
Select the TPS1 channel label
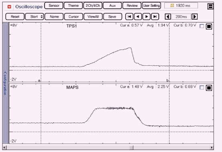coord(71,26)
